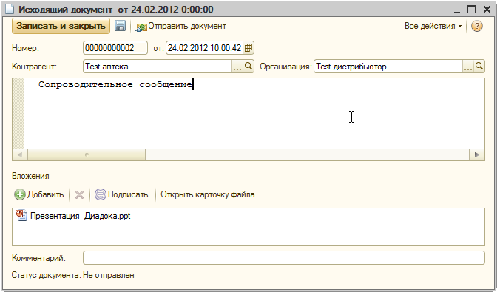
Task: Open 'Все действия' dropdown menu
Action: pos(433,26)
